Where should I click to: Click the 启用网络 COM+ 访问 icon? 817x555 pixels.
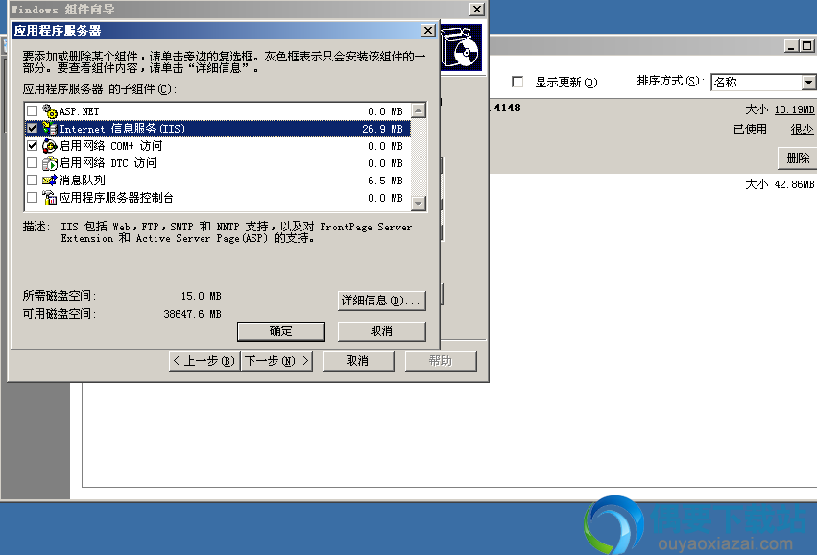50,146
